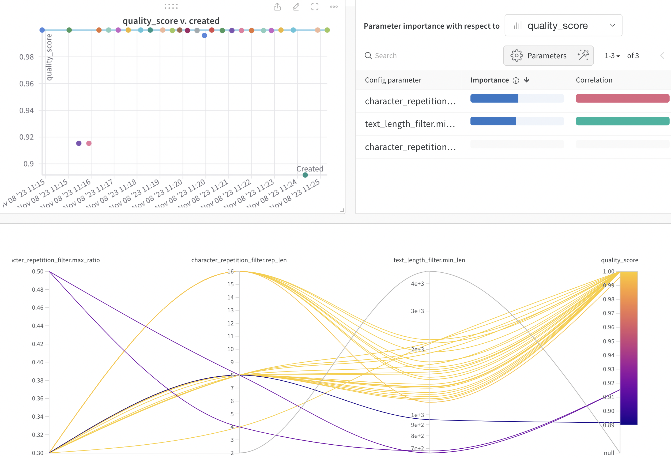Click the share panel icon
The width and height of the screenshot is (671, 458).
click(277, 7)
